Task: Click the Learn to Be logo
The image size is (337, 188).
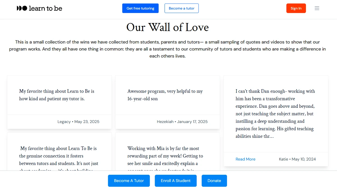Action: (x=39, y=8)
